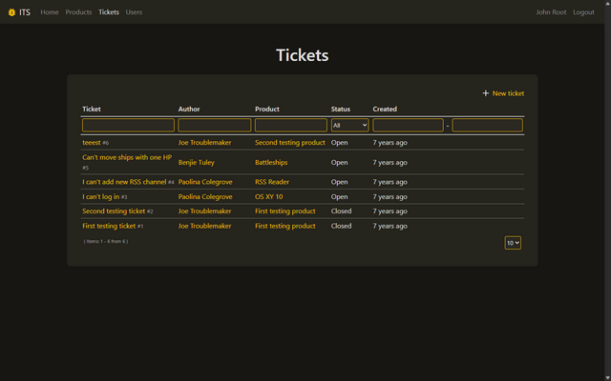Open the 'Second testing product' link

coord(290,143)
